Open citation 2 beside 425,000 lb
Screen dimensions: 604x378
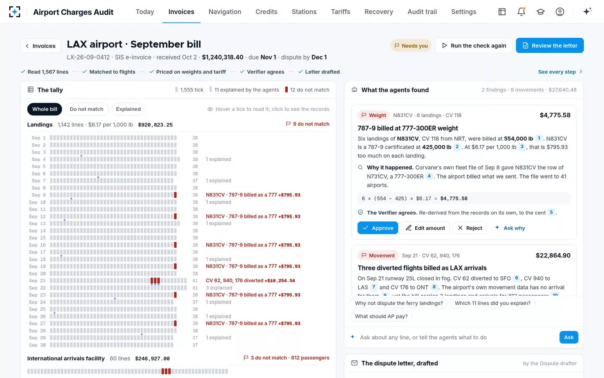pyautogui.click(x=457, y=147)
